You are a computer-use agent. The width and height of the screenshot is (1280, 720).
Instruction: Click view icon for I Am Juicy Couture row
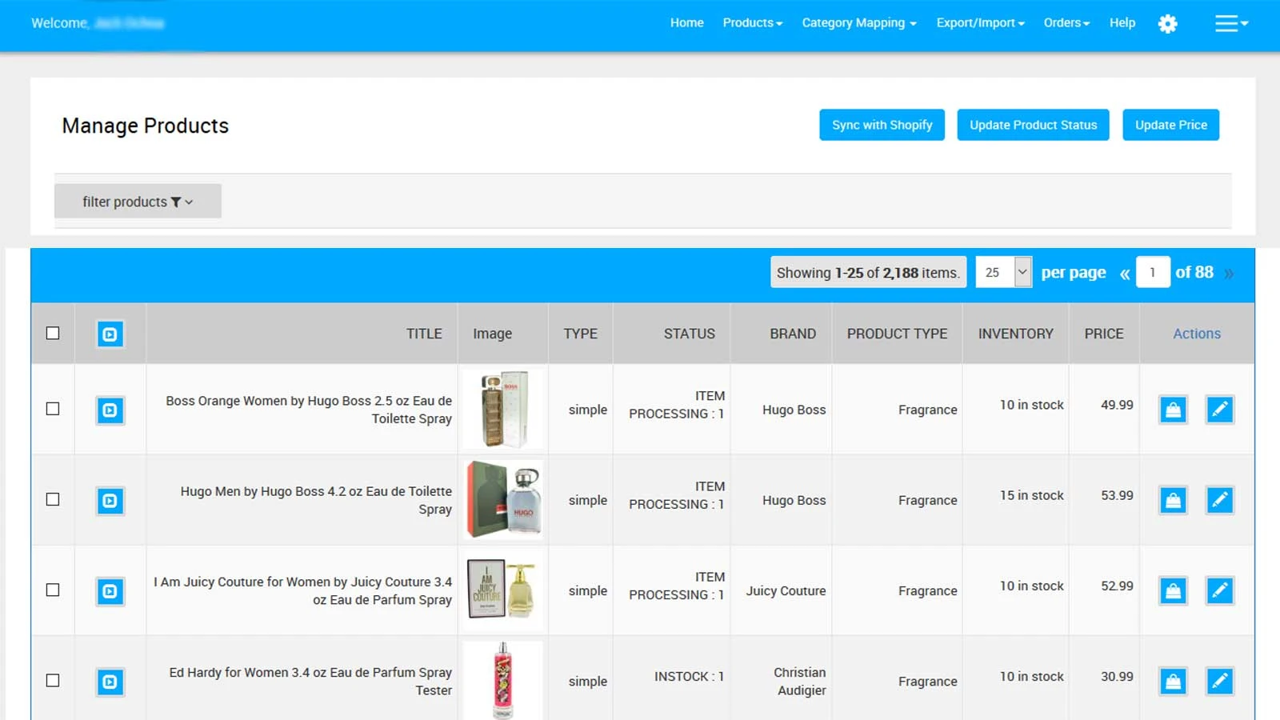[110, 591]
